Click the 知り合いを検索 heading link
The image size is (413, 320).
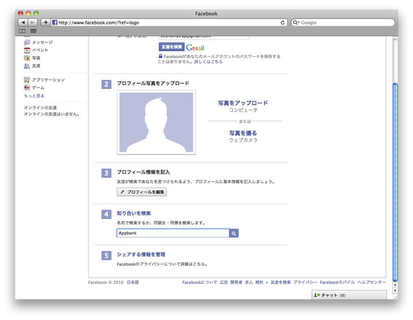click(x=134, y=214)
